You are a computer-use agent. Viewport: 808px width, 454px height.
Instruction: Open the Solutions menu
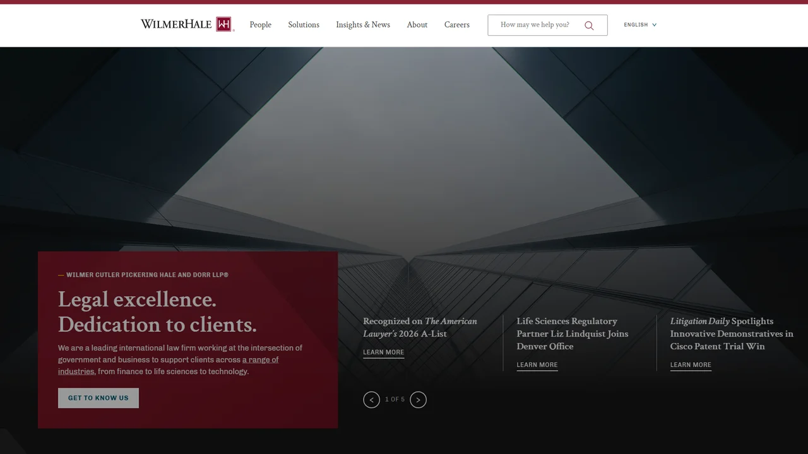(x=304, y=25)
